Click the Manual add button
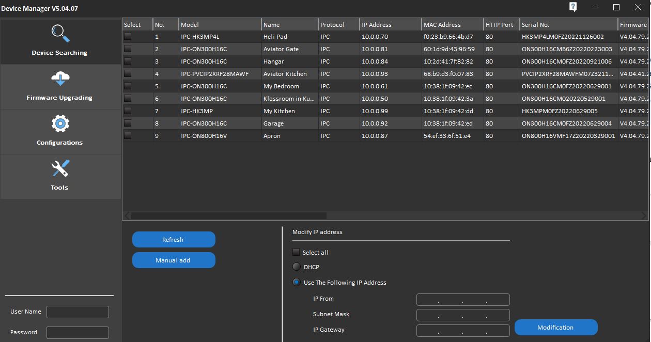651x342 pixels. 174,260
